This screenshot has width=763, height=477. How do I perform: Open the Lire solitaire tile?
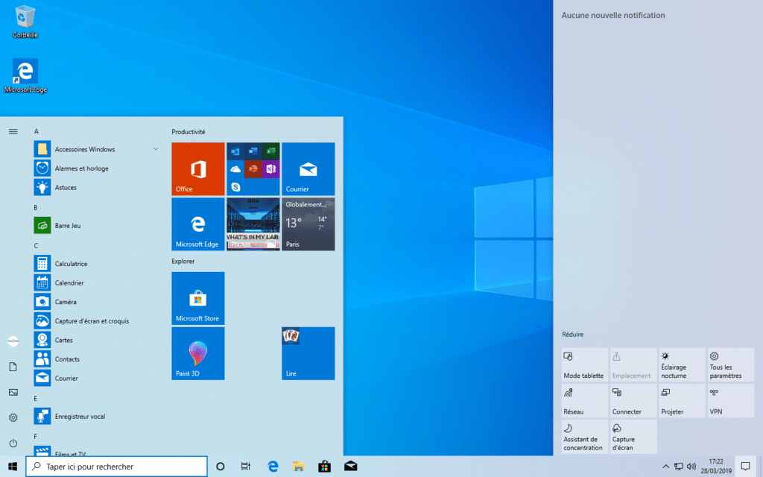tap(308, 353)
